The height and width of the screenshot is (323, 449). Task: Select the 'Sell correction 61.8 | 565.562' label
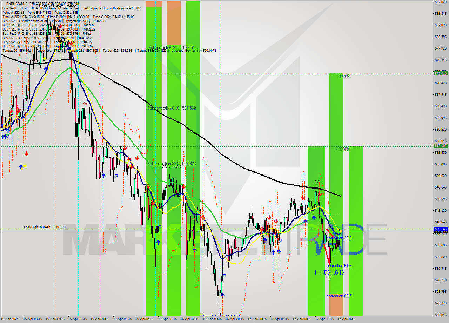[172, 108]
